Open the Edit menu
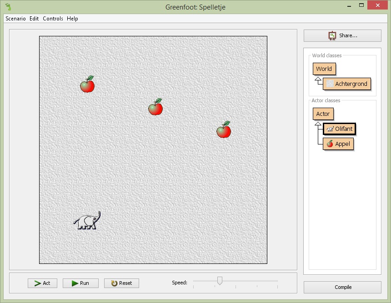Image resolution: width=391 pixels, height=303 pixels. click(34, 19)
